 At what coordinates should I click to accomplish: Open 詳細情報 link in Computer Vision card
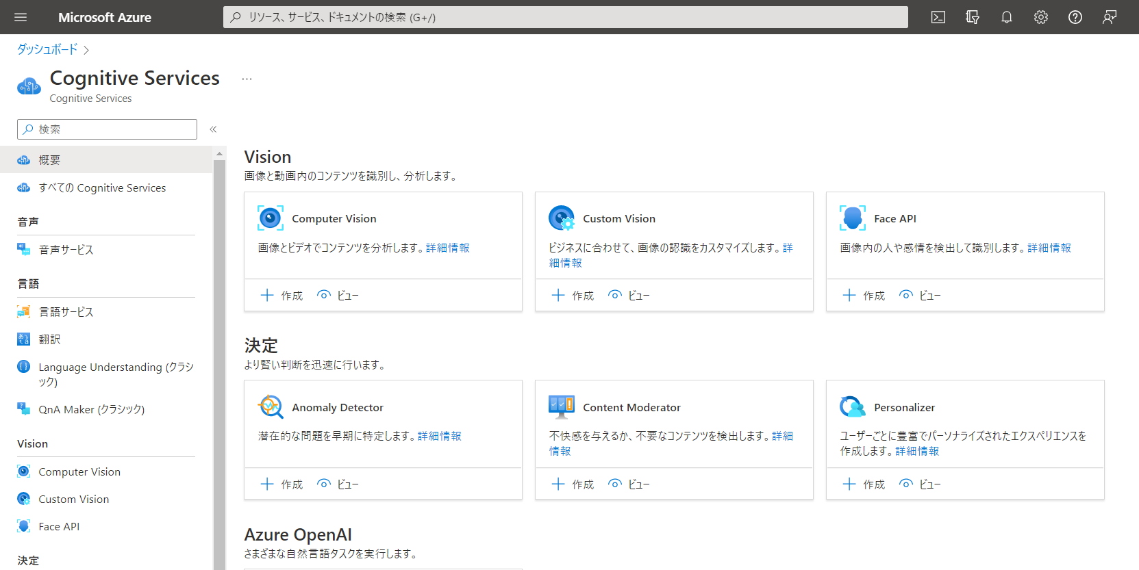coord(448,248)
